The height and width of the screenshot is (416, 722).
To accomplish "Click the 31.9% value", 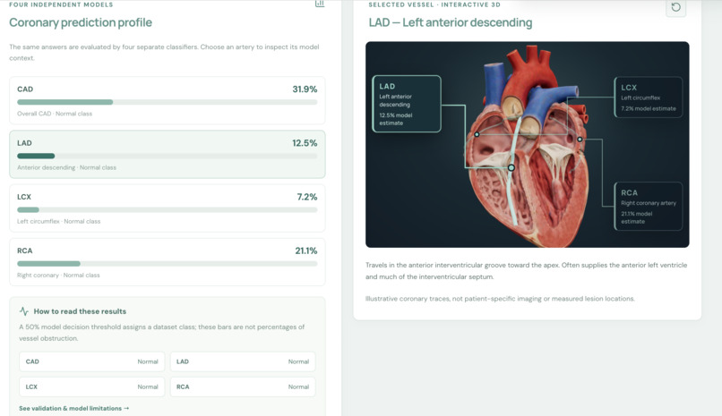I will click(x=305, y=89).
